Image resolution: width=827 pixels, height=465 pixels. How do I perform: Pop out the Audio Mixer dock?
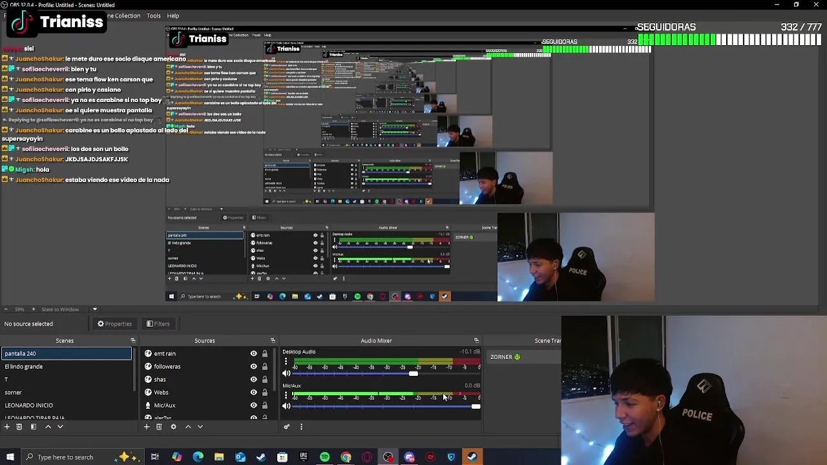pyautogui.click(x=477, y=341)
